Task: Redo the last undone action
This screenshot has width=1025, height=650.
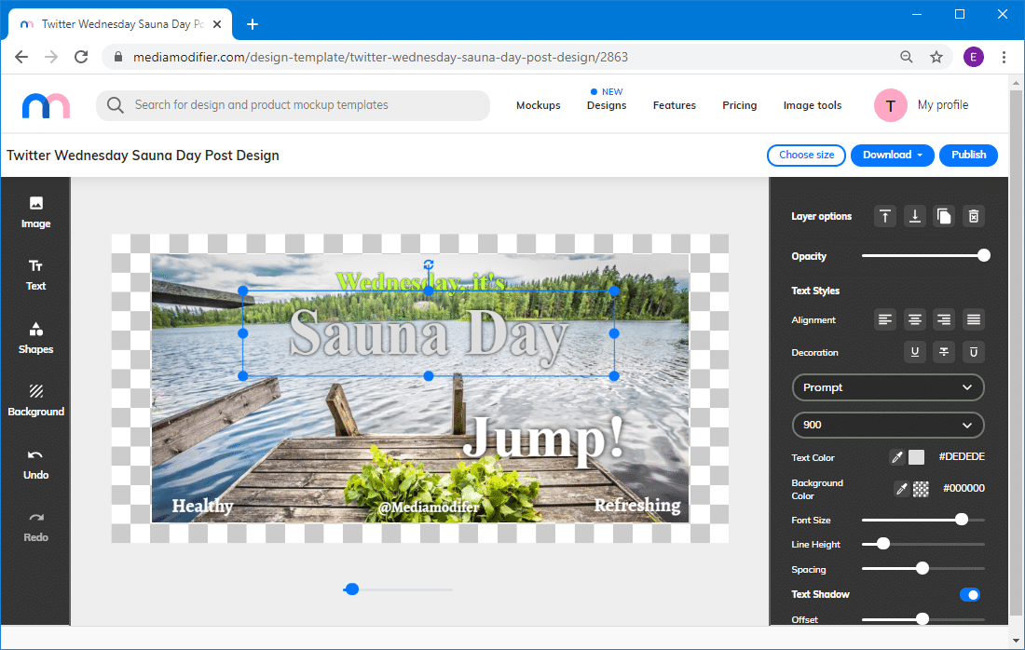Action: [x=36, y=526]
